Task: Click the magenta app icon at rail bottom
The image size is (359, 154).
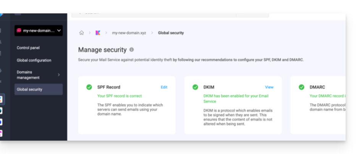Action: (1, 133)
